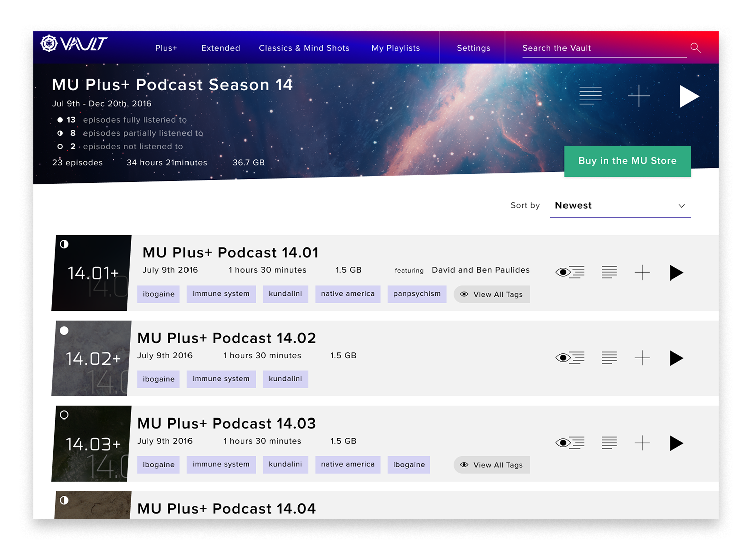Open the Plus+ nav item
This screenshot has width=752, height=559.
[x=166, y=48]
